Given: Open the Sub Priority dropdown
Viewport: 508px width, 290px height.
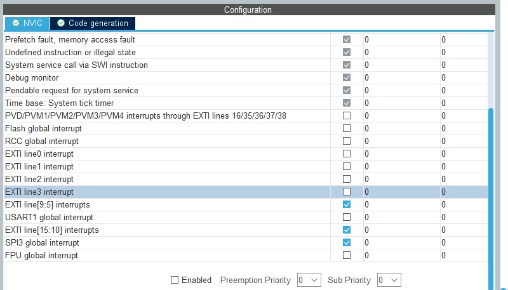Looking at the screenshot, I should tap(389, 280).
